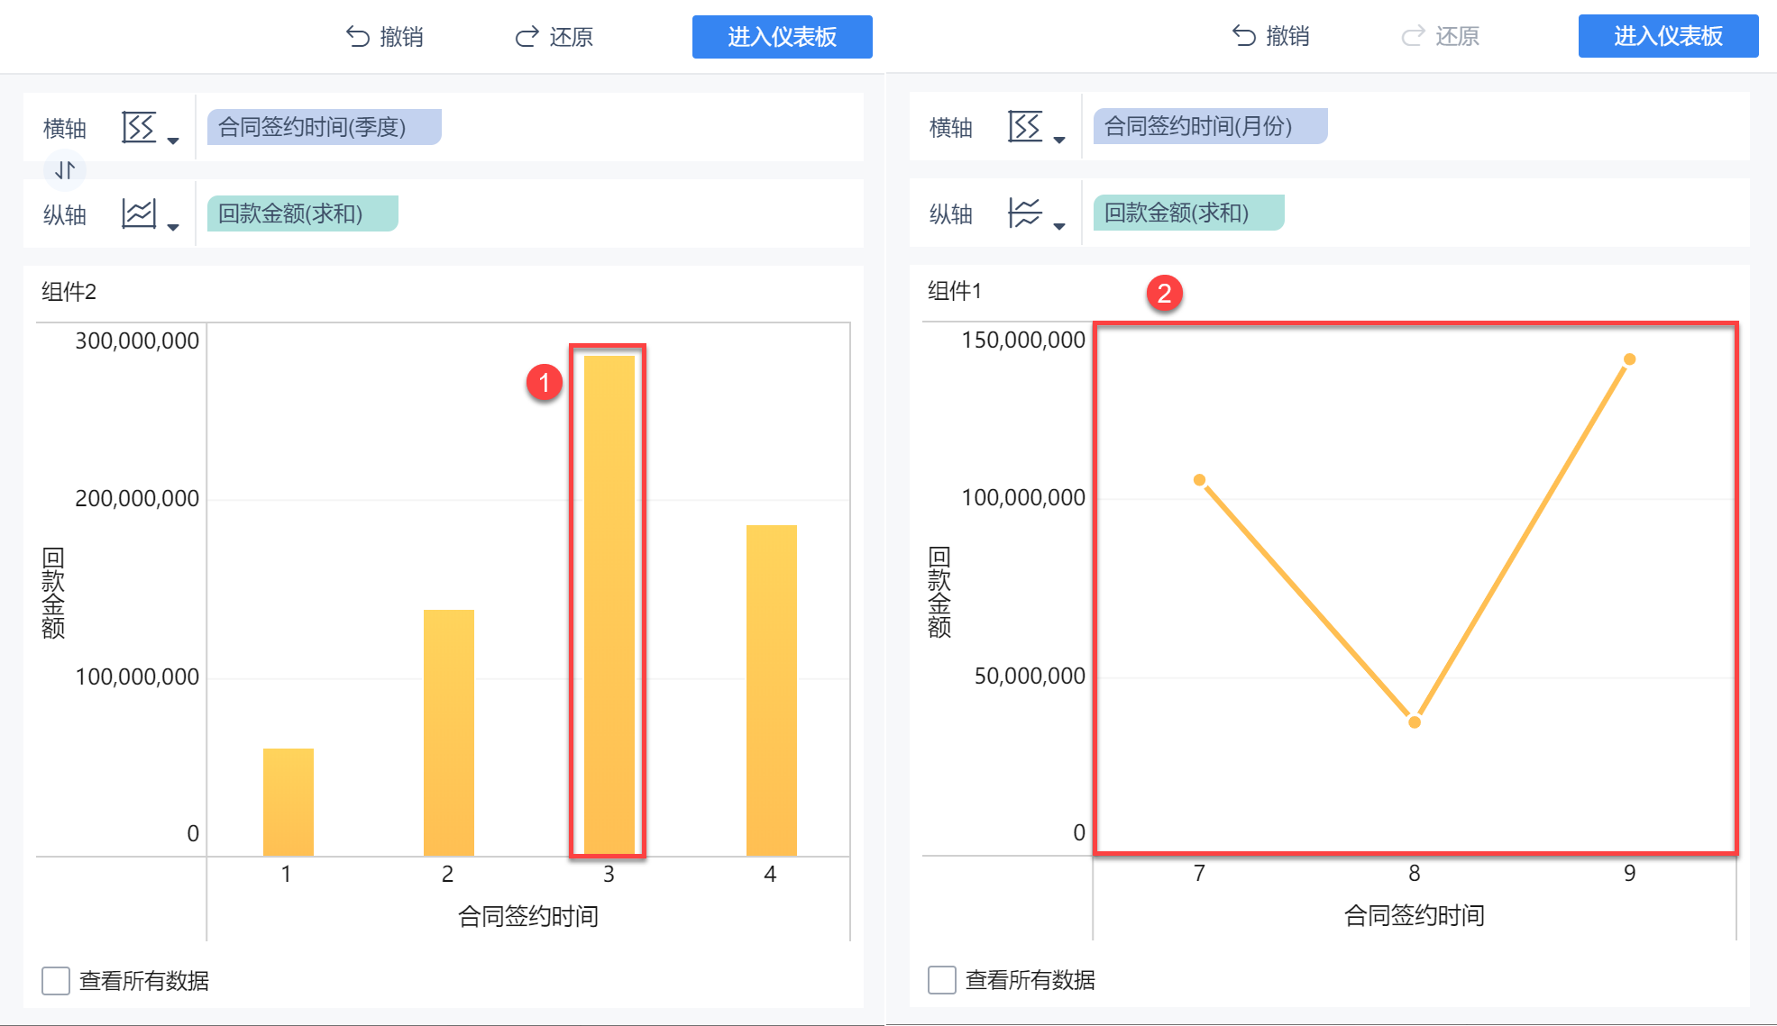Click the undo arrow icon in left panel
1777x1026 pixels.
coord(358,37)
